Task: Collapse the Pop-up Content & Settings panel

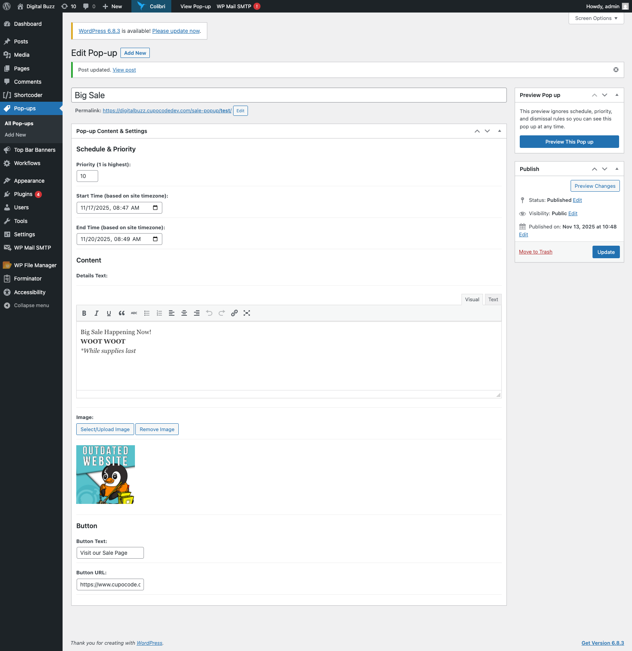Action: 499,131
